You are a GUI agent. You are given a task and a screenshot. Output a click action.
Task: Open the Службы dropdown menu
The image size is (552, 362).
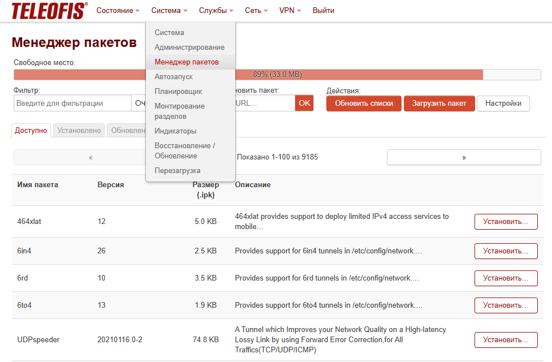(x=216, y=11)
